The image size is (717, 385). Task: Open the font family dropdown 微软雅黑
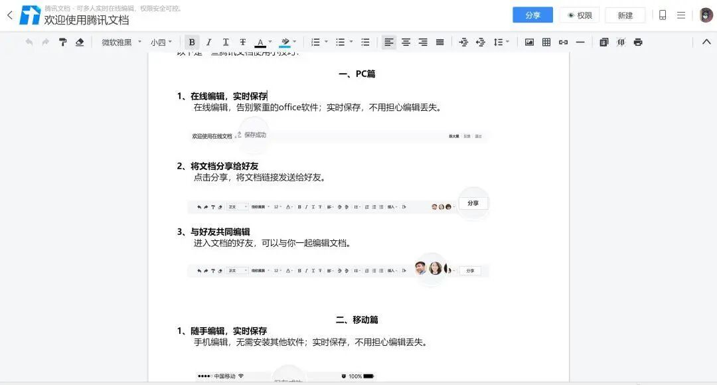point(121,42)
